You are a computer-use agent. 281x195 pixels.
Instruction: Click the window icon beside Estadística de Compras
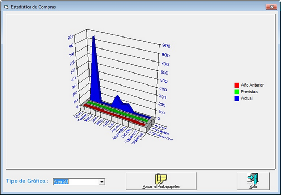point(6,7)
